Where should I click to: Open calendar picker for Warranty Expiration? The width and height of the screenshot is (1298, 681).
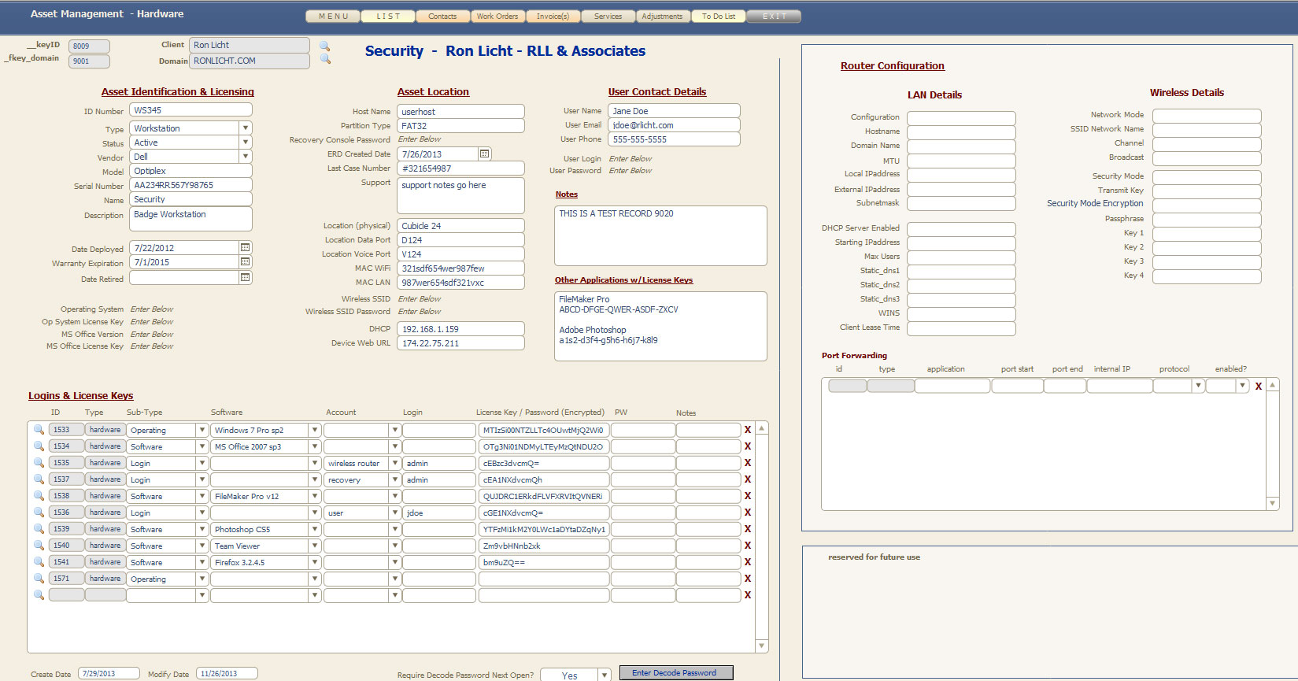[246, 262]
